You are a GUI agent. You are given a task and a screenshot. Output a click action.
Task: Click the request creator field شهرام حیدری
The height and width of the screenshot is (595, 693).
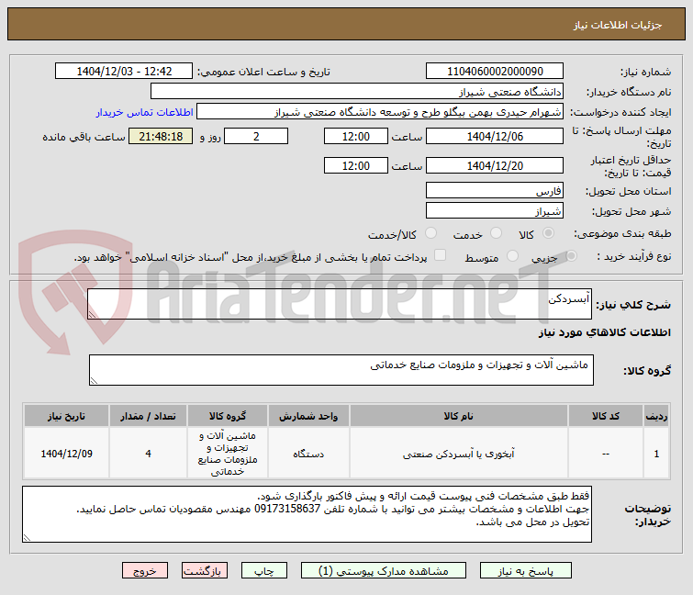tap(380, 112)
